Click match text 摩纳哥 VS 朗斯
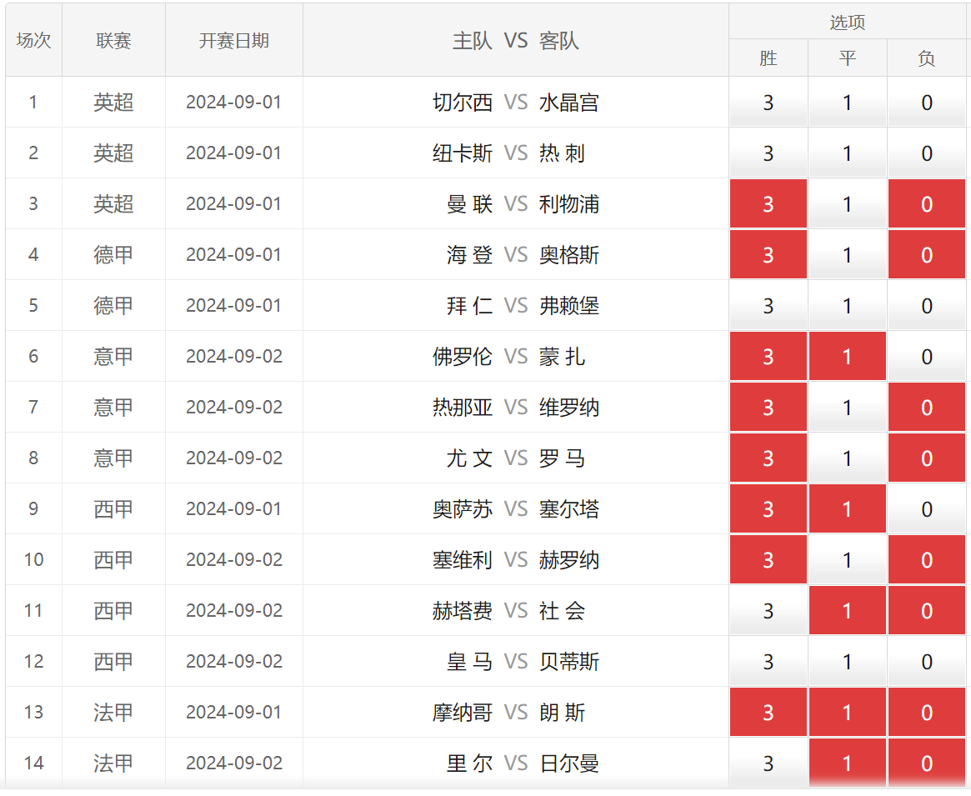The image size is (971, 796). [508, 712]
